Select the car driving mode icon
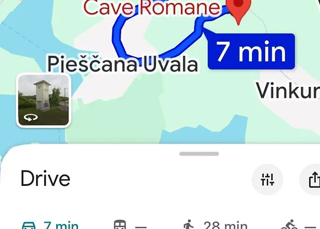 [28, 225]
